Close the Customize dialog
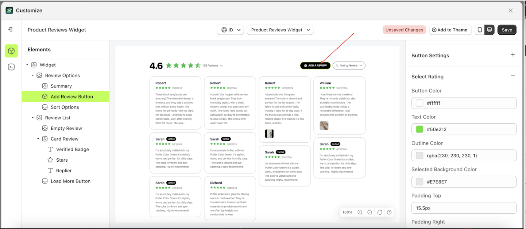 coord(511,10)
